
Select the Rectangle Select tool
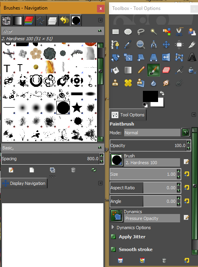[x=115, y=31]
